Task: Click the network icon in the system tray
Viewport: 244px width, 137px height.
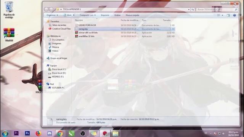Action: tap(220, 134)
